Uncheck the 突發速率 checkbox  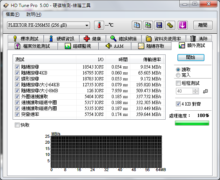[x=17, y=114]
